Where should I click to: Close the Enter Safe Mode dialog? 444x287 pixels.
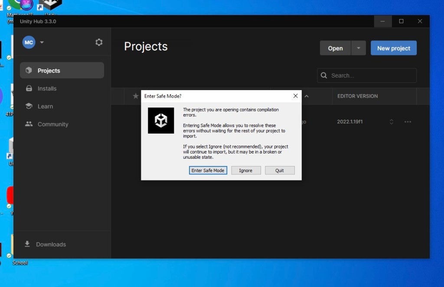(295, 96)
